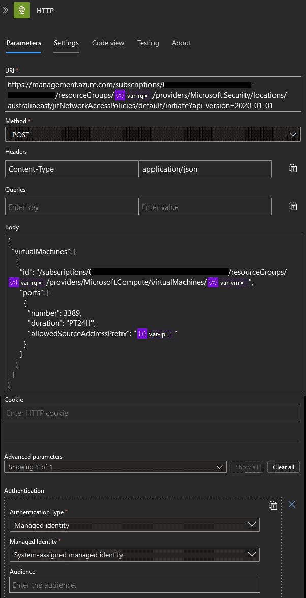Click the Show all button
The width and height of the screenshot is (306, 598).
[247, 467]
